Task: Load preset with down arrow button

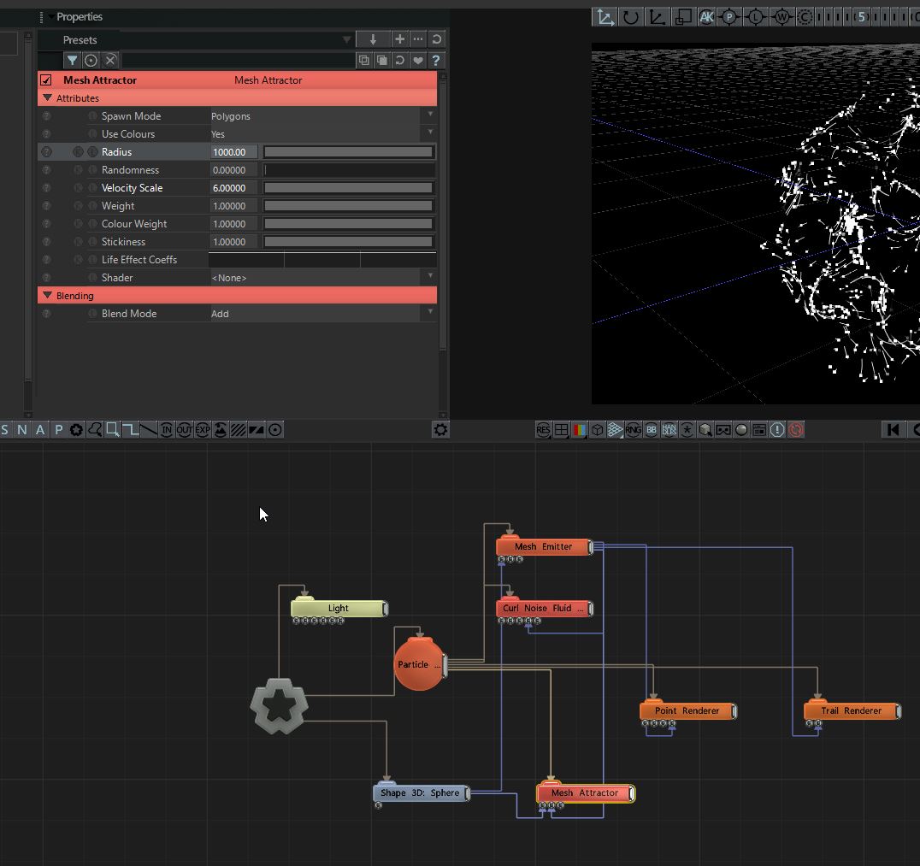Action: [373, 39]
